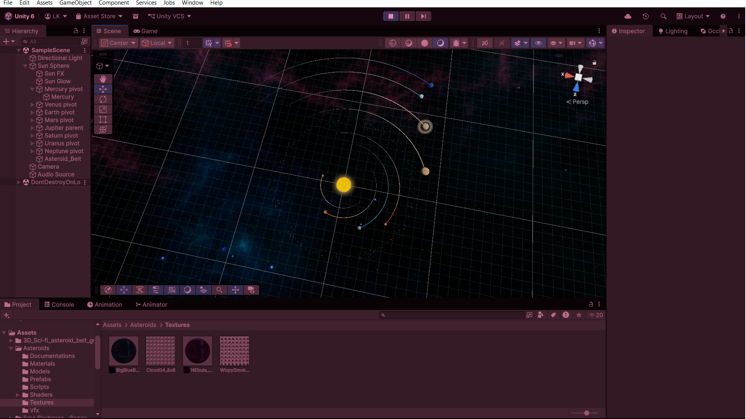Click the Project icon size slider
The image size is (746, 419).
[x=586, y=413]
